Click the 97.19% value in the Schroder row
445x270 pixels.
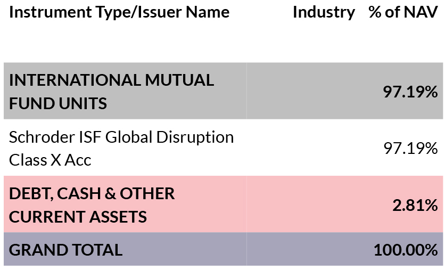(410, 149)
